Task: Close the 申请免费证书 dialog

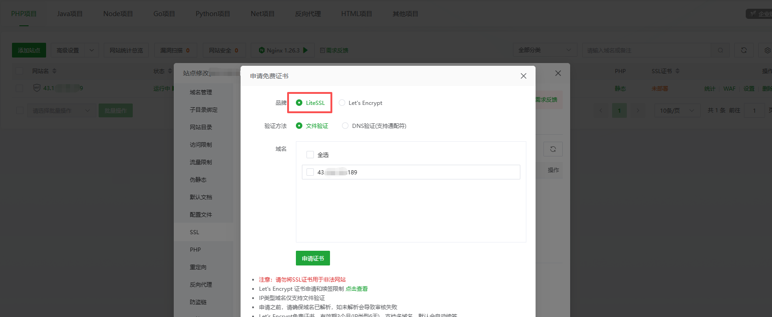Action: pos(523,76)
